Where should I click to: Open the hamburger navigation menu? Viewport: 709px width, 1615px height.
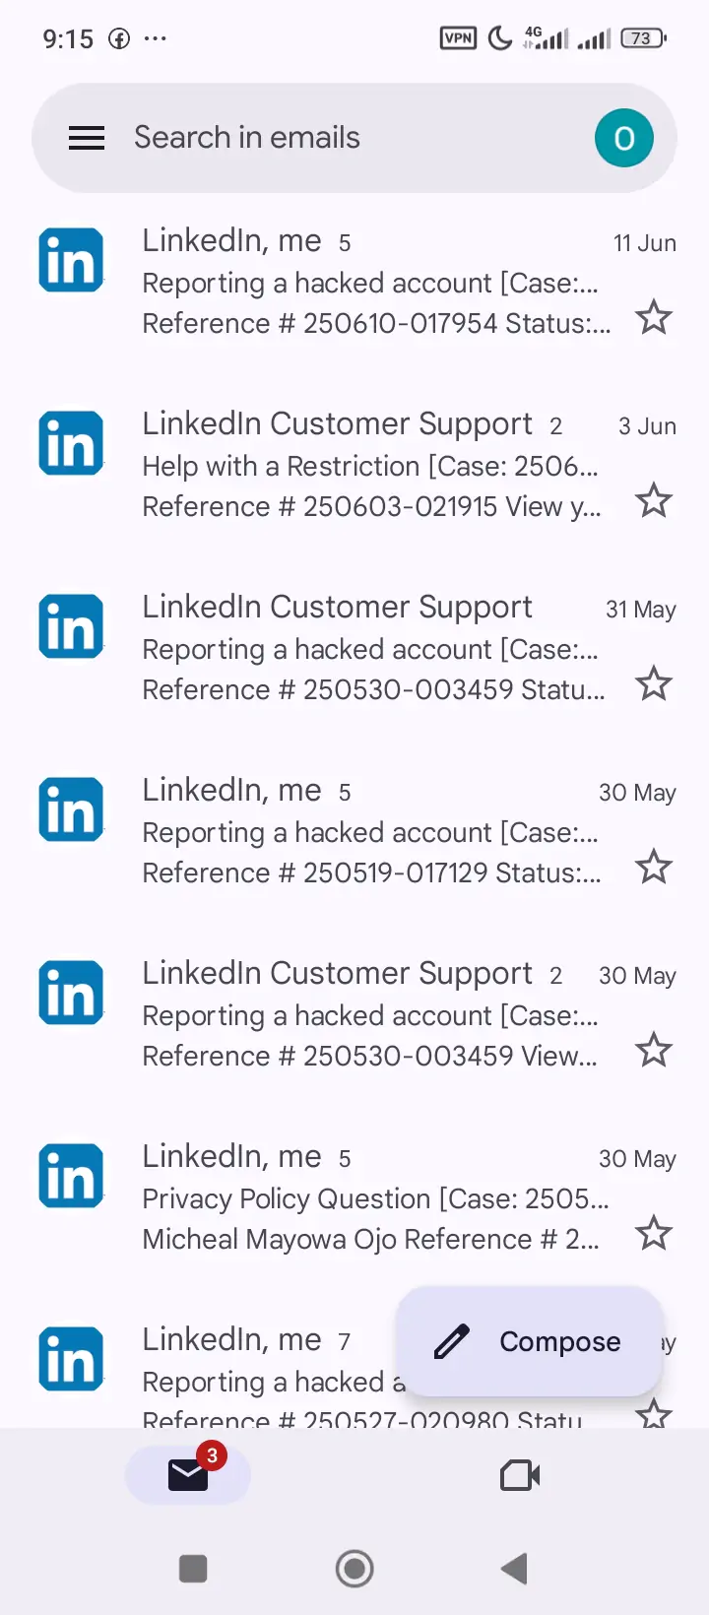87,138
